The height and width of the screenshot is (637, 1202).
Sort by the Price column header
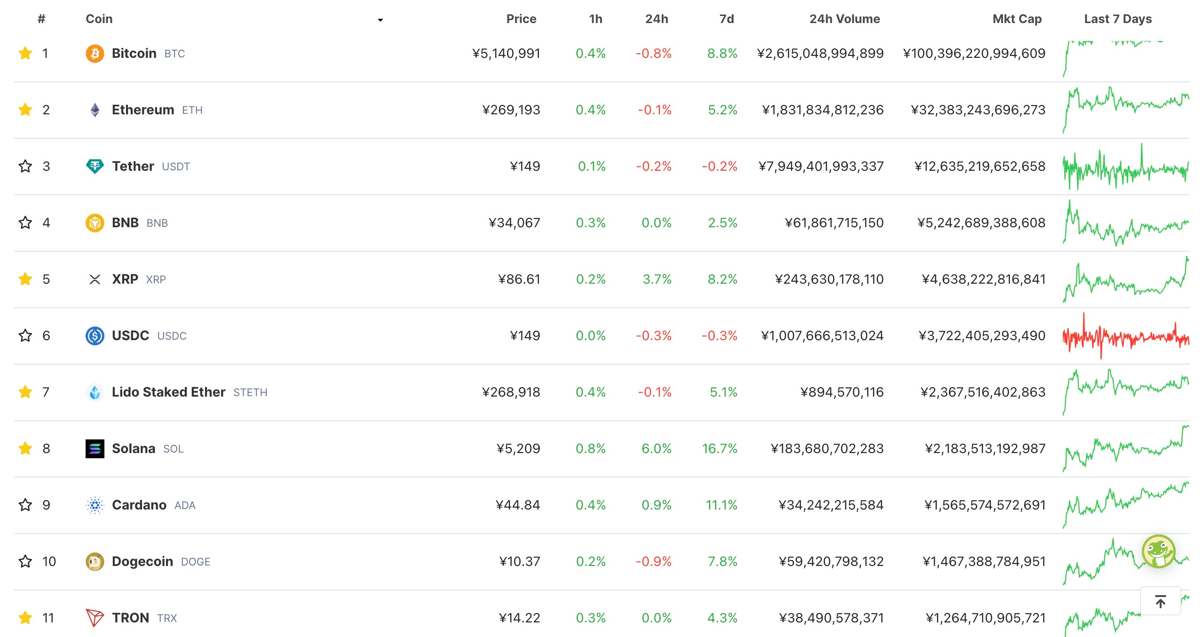(x=521, y=19)
